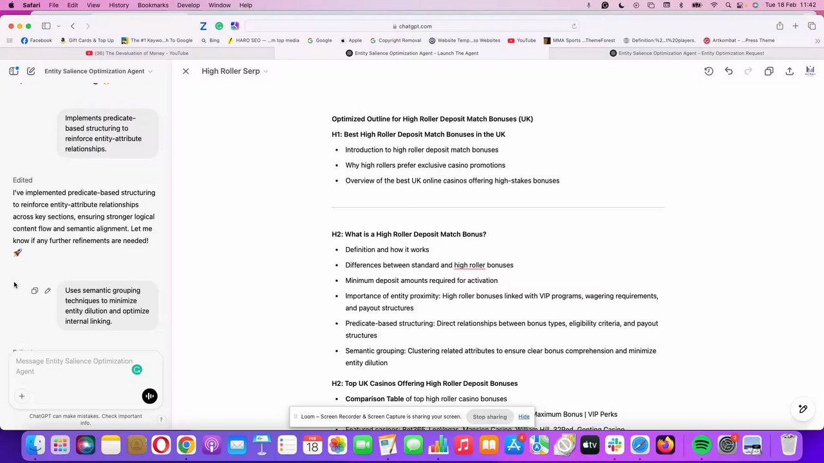Viewport: 824px width, 463px height.
Task: Redo the canvas edit
Action: tap(748, 71)
